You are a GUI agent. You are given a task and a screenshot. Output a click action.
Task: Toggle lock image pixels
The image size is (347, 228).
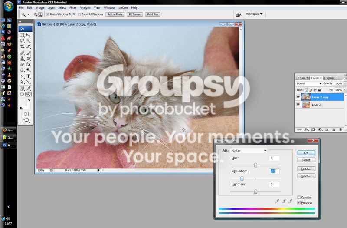click(x=311, y=90)
